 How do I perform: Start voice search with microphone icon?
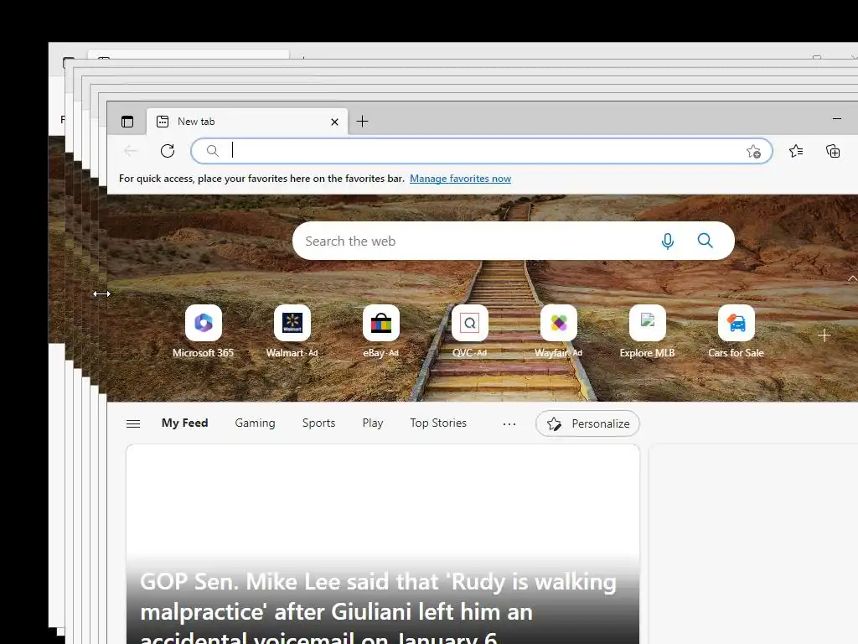668,241
